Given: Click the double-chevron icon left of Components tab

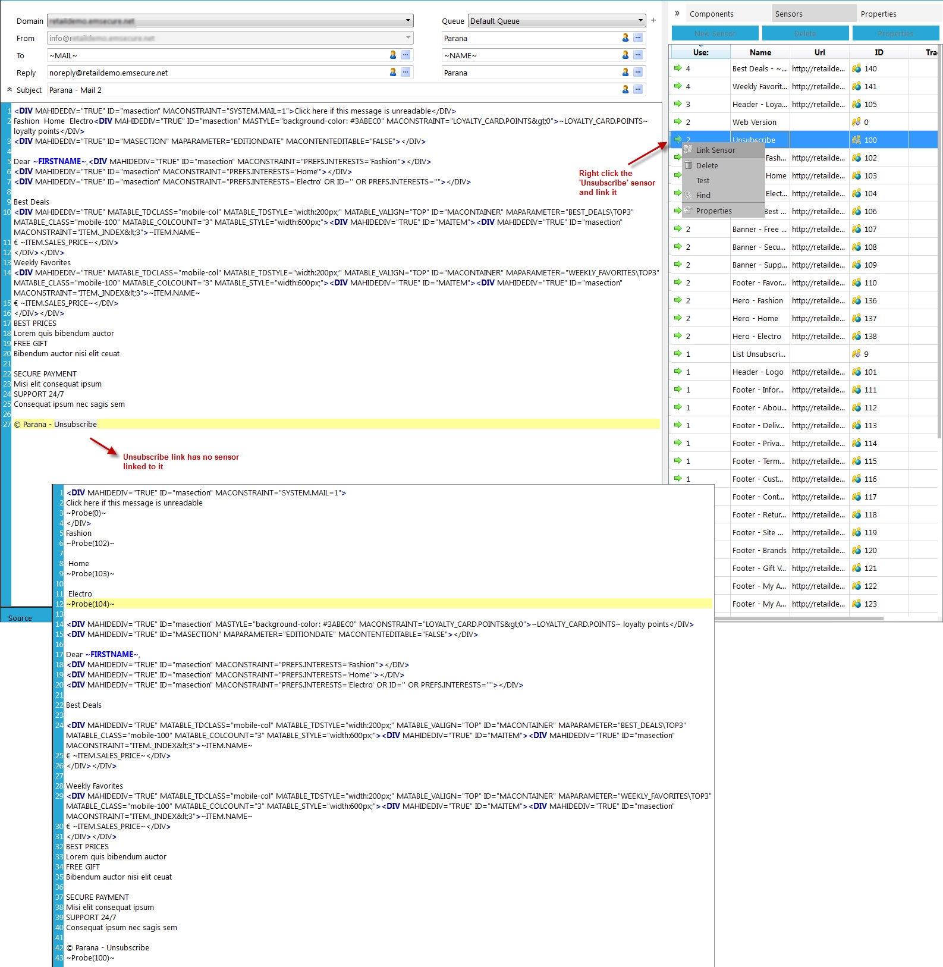Looking at the screenshot, I should [677, 14].
